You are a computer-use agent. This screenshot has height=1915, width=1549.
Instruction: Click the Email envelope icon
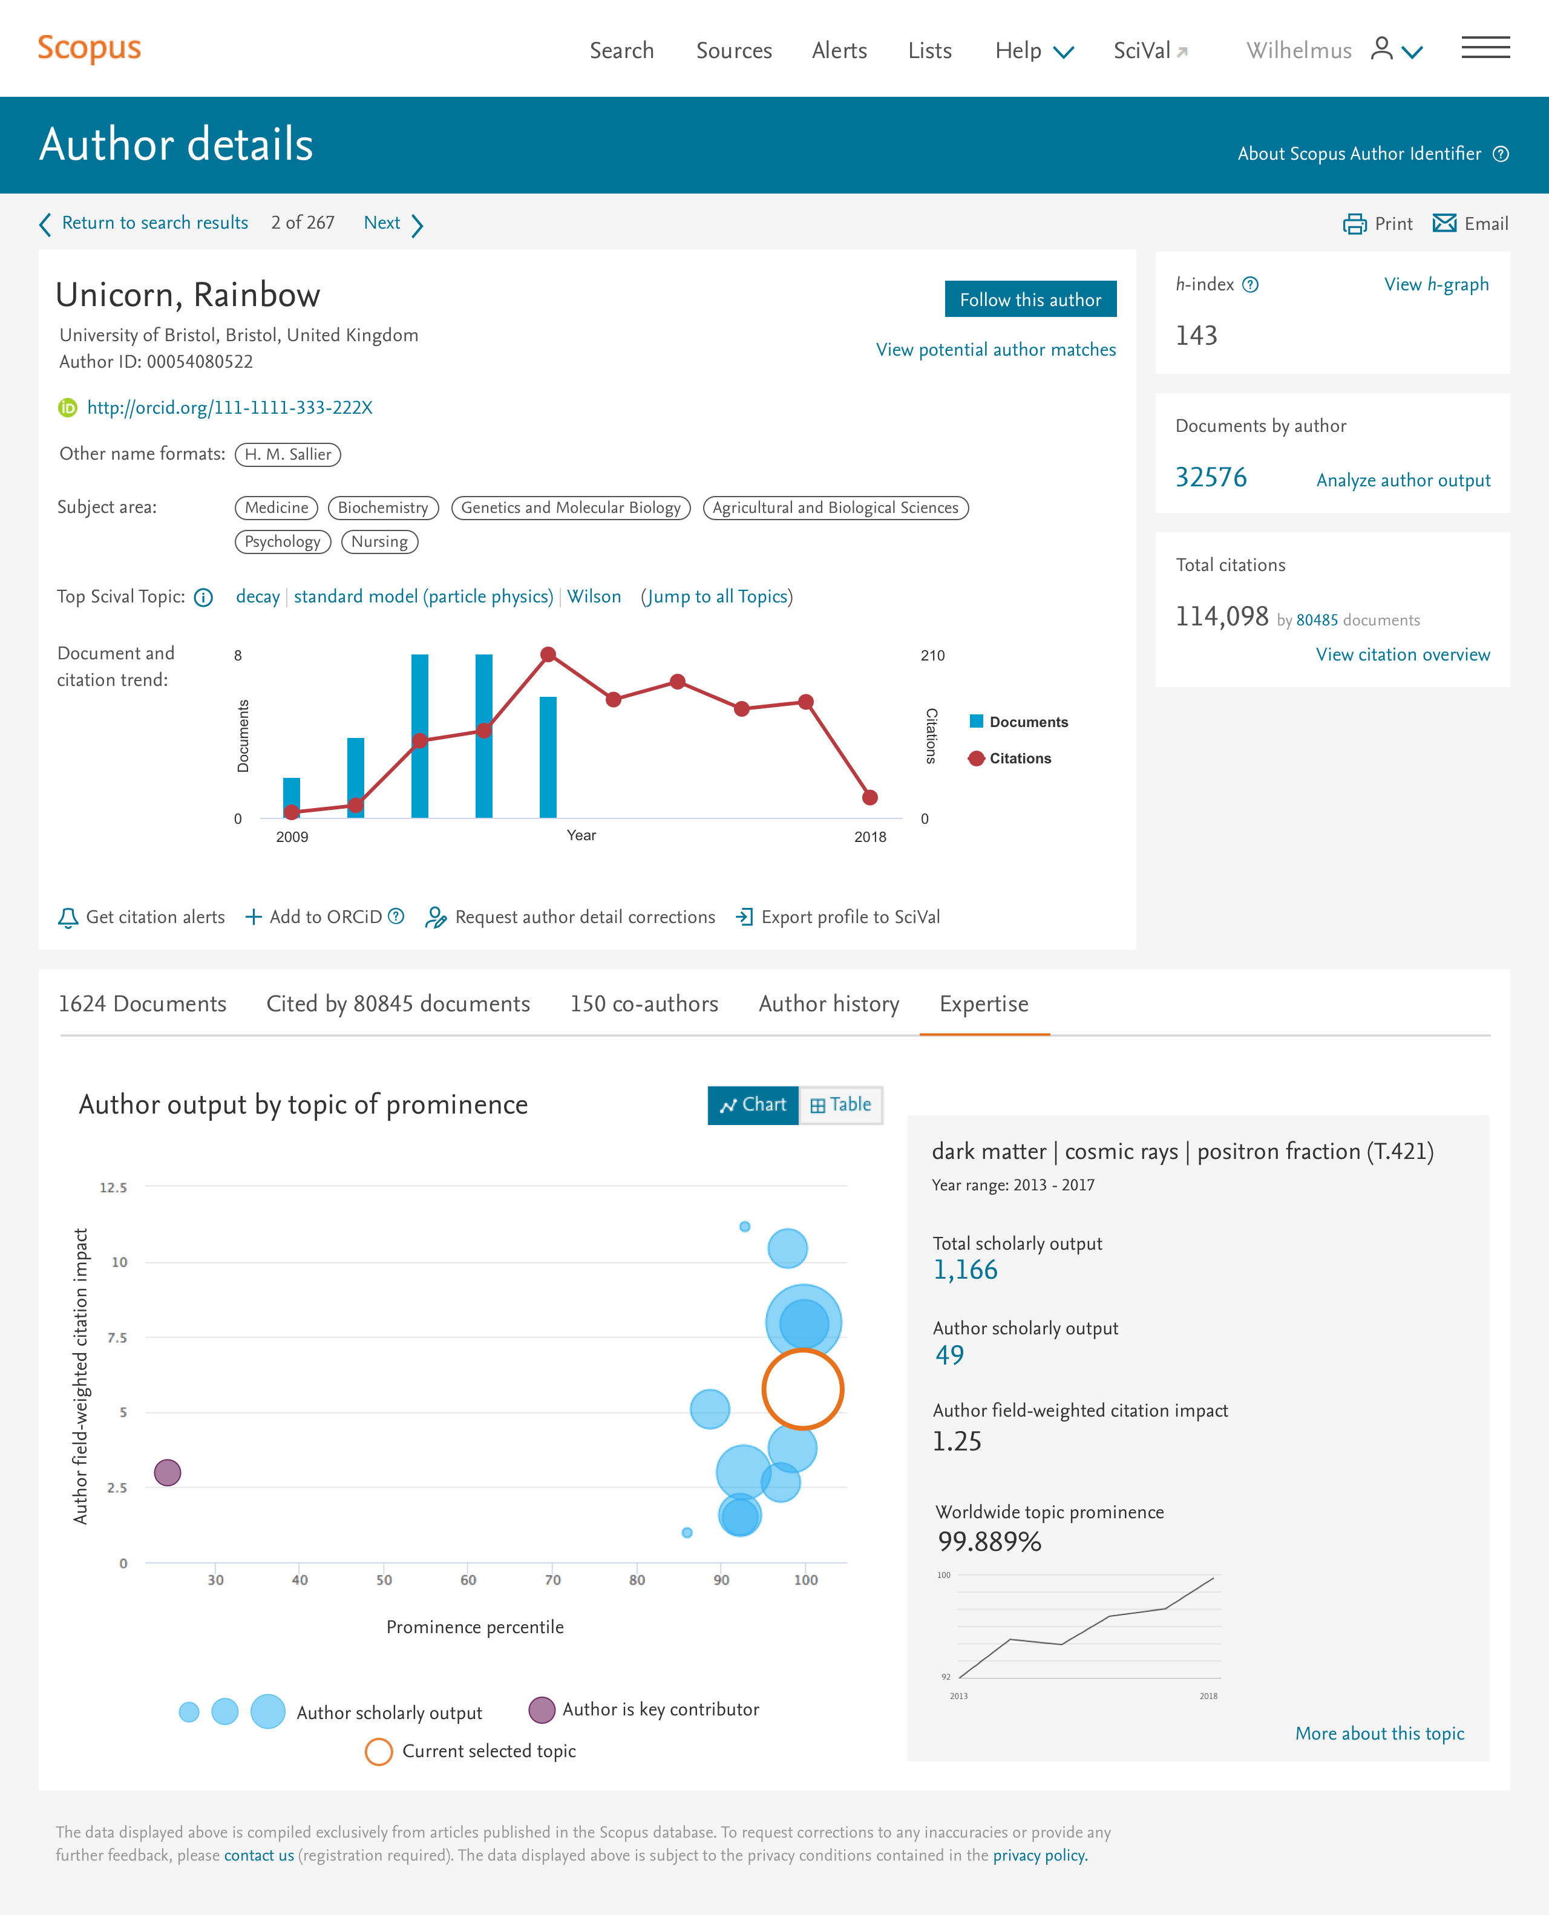click(1444, 223)
